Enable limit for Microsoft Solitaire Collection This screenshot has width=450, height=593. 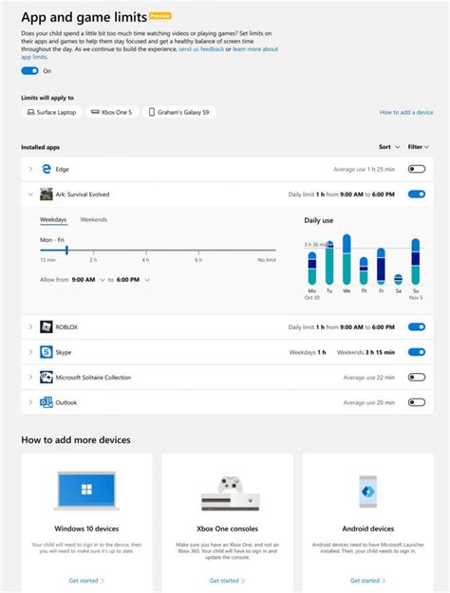(x=417, y=377)
